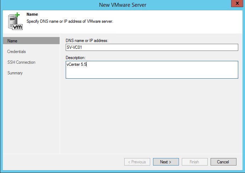Cancel the New VMware Server wizard

223,162
